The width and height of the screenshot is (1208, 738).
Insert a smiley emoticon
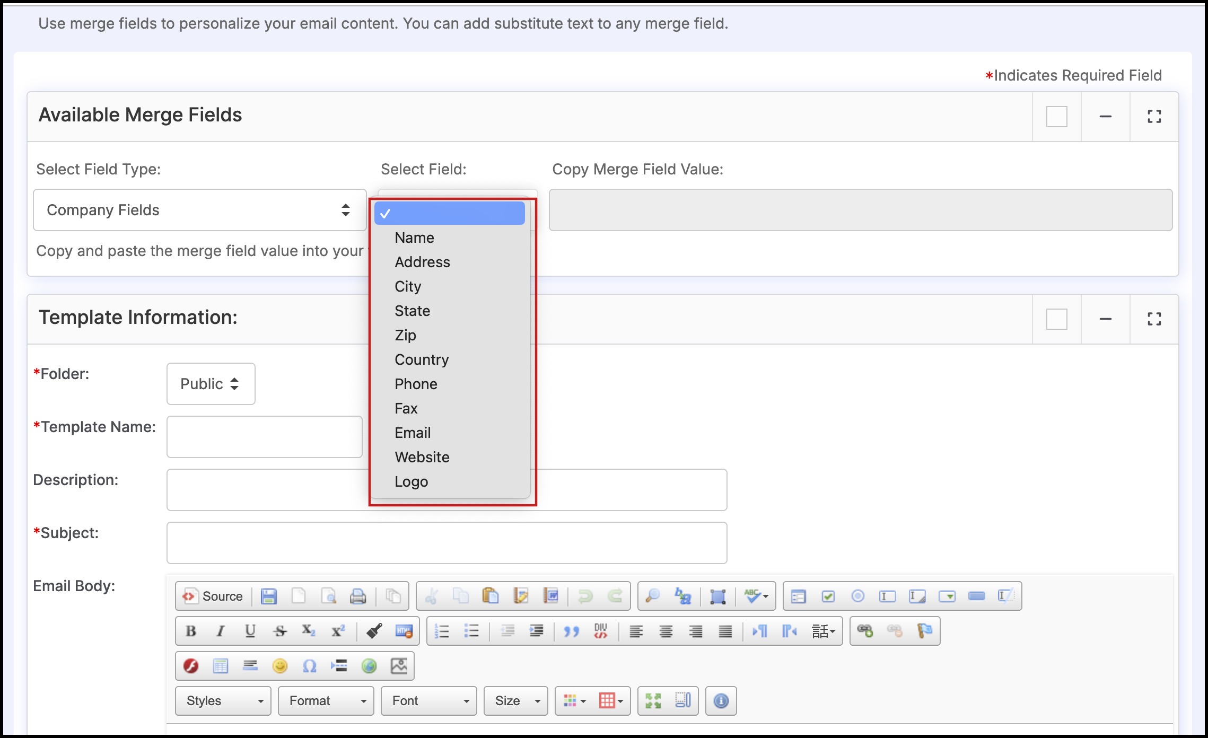coord(279,666)
